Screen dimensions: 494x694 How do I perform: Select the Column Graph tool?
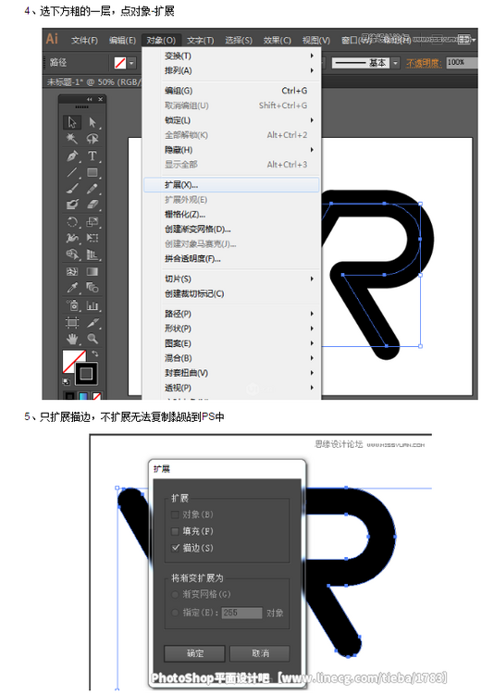pyautogui.click(x=93, y=305)
